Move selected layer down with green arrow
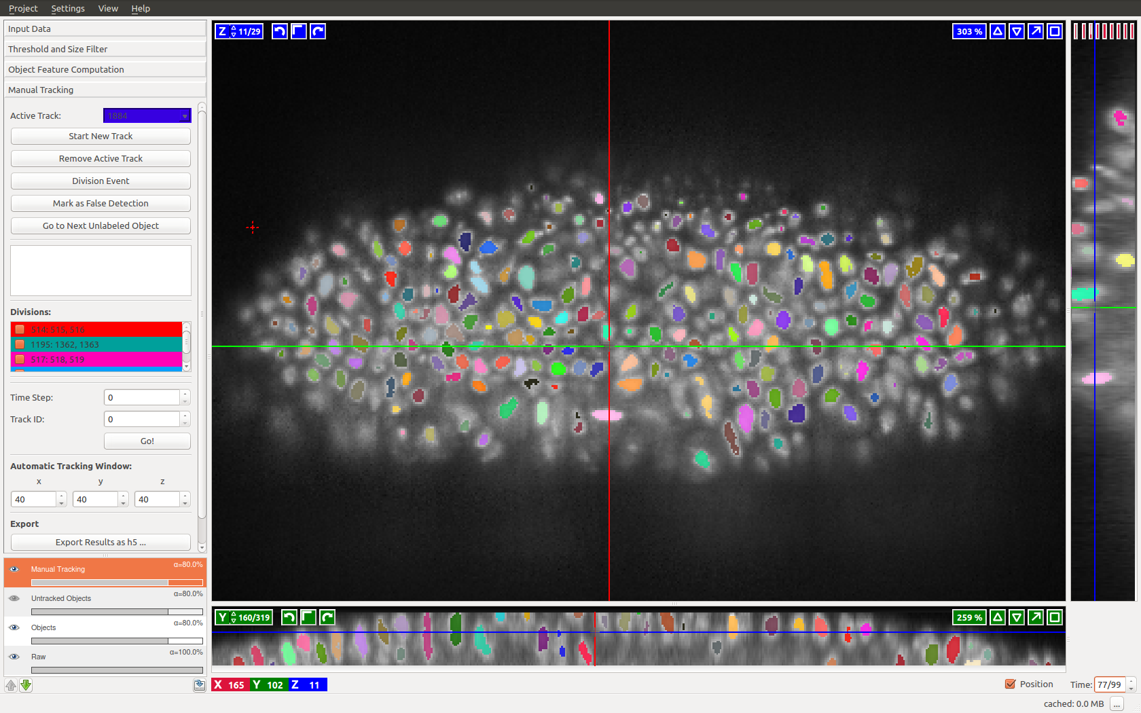 coord(26,685)
